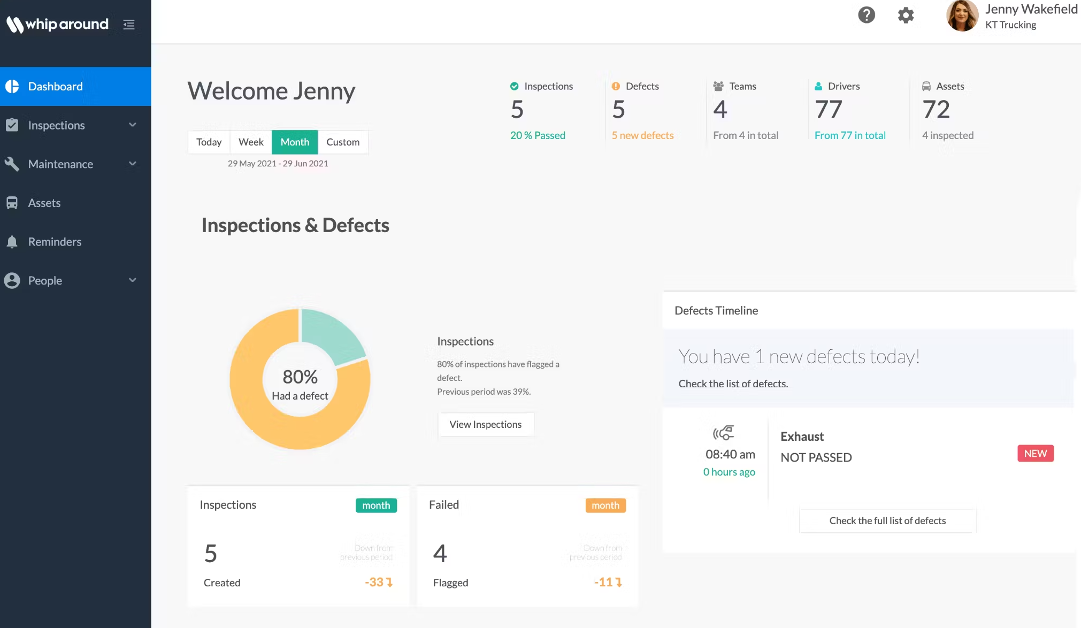Expand the Maintenance submenu arrow
The width and height of the screenshot is (1081, 628).
point(133,164)
